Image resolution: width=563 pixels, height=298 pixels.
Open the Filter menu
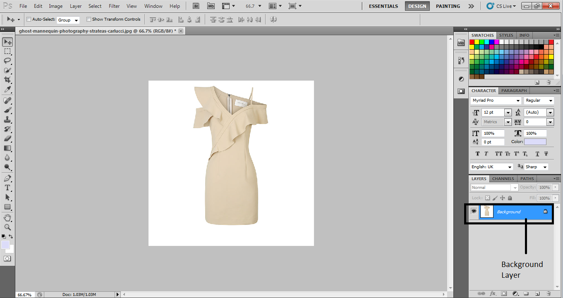[114, 6]
